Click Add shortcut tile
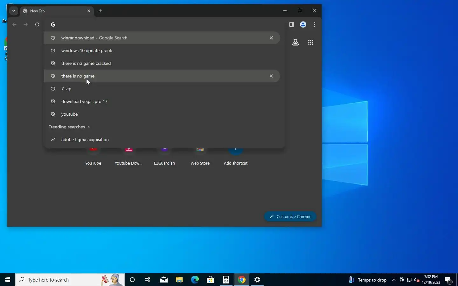 (x=236, y=158)
